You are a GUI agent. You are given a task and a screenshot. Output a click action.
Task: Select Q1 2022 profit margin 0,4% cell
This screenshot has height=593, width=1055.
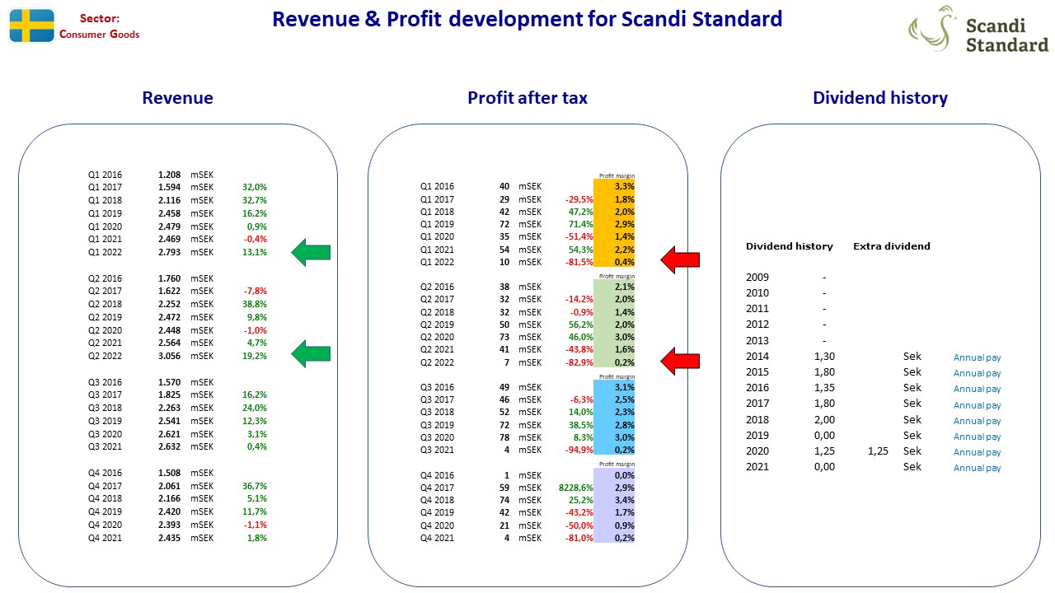(x=614, y=262)
